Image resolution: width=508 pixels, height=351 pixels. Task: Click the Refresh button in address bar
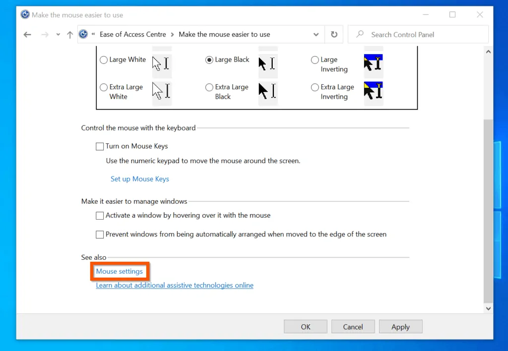tap(334, 35)
